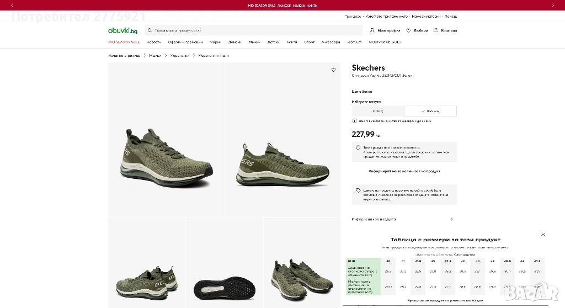
Task: Click the obuvki.bg logo
Action: coord(122,30)
